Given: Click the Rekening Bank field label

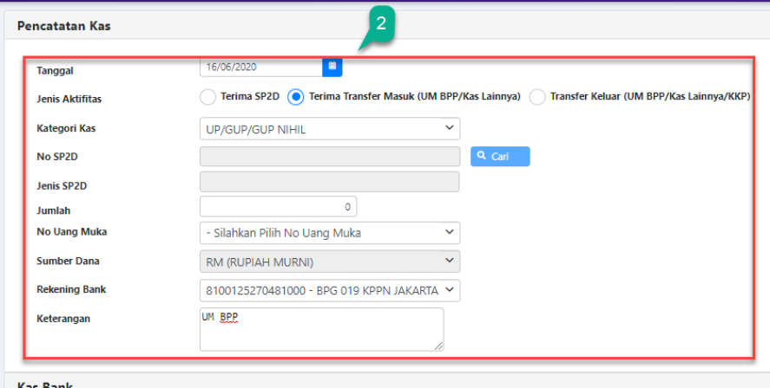Looking at the screenshot, I should pos(71,289).
